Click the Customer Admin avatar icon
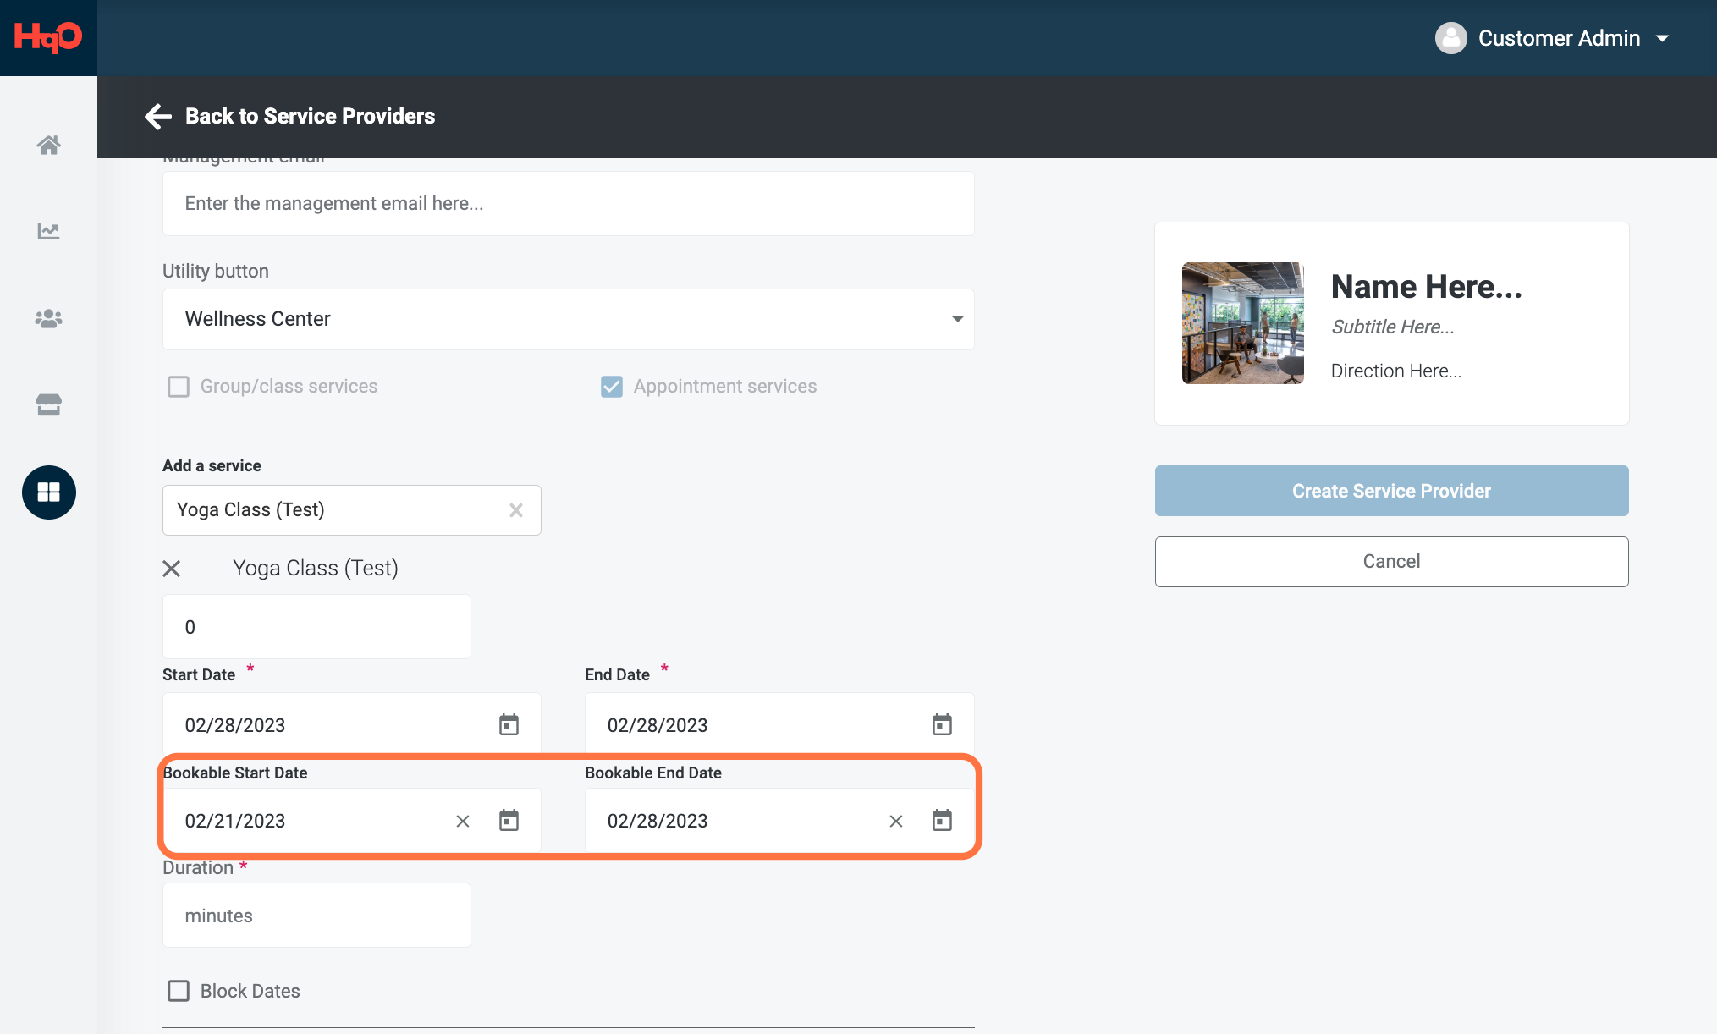This screenshot has height=1034, width=1717. 1450,38
